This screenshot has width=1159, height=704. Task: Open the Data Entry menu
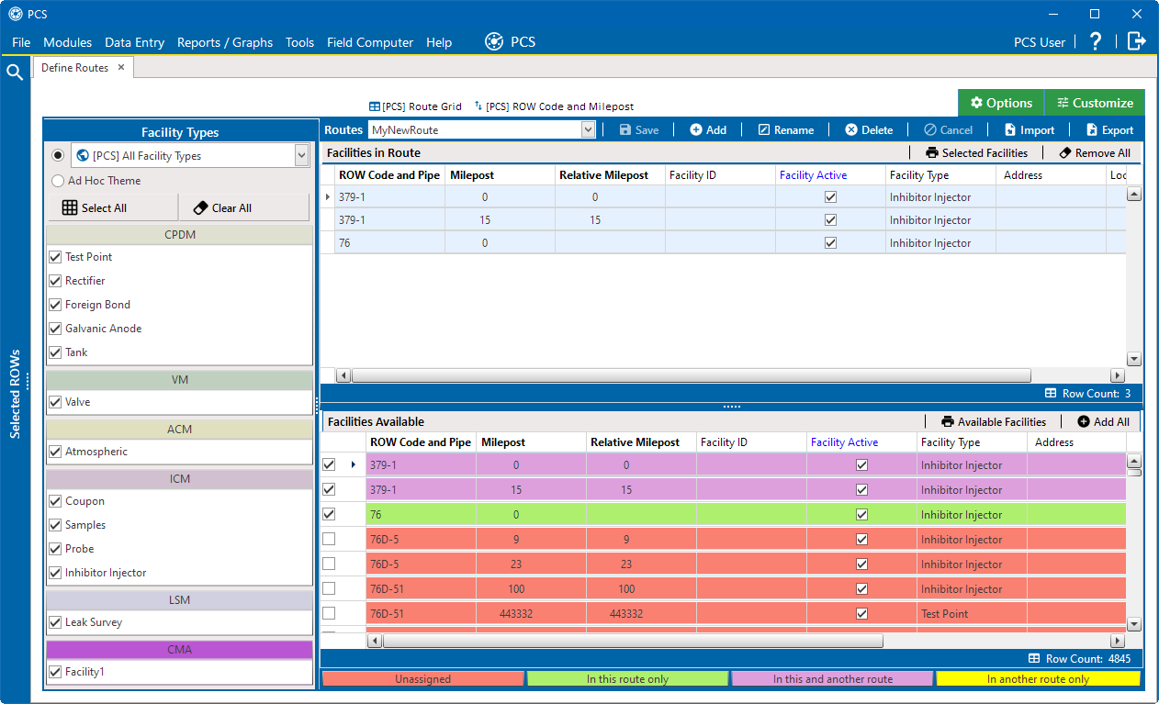click(135, 42)
